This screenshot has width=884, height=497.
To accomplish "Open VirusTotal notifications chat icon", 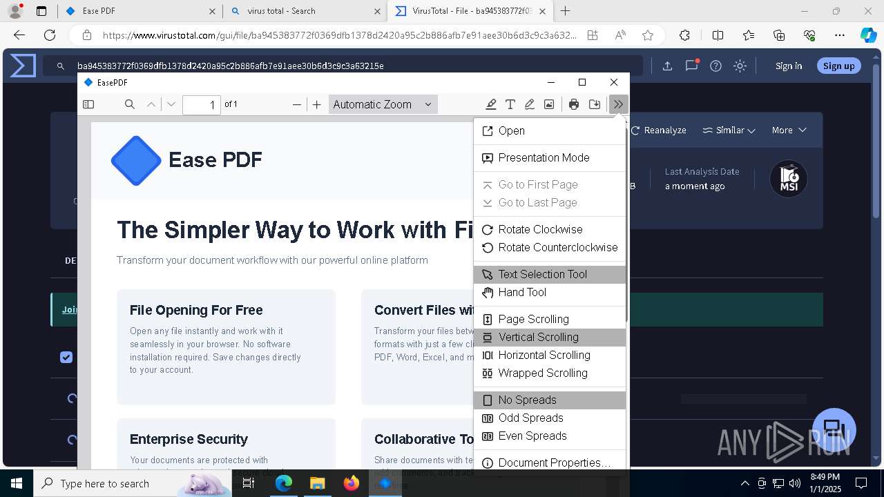I will [x=691, y=66].
